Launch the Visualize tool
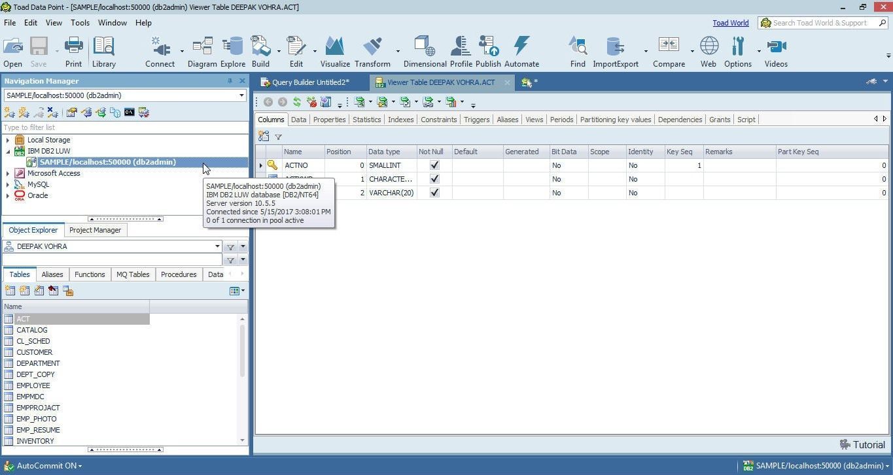The height and width of the screenshot is (475, 893). (335, 52)
